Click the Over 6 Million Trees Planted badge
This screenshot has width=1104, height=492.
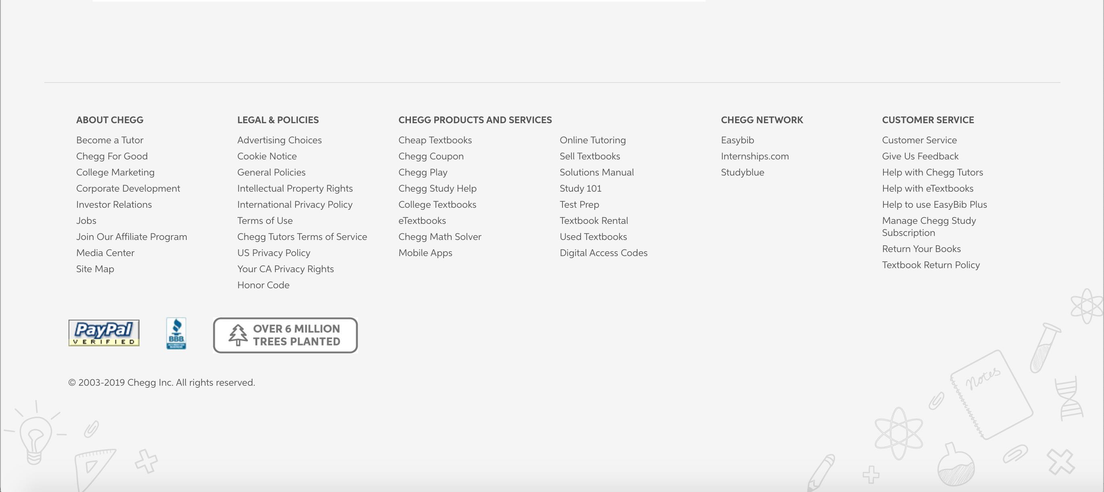pyautogui.click(x=285, y=335)
